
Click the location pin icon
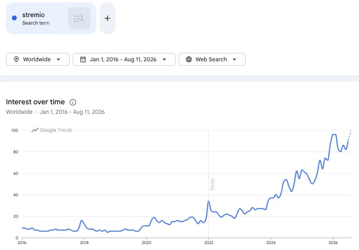(x=16, y=59)
